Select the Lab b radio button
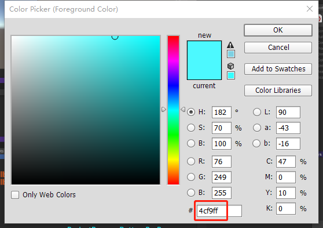323x228 pixels. click(256, 143)
